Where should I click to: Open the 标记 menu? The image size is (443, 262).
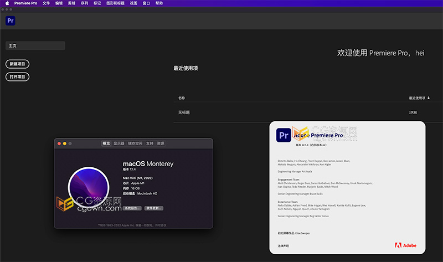click(97, 3)
